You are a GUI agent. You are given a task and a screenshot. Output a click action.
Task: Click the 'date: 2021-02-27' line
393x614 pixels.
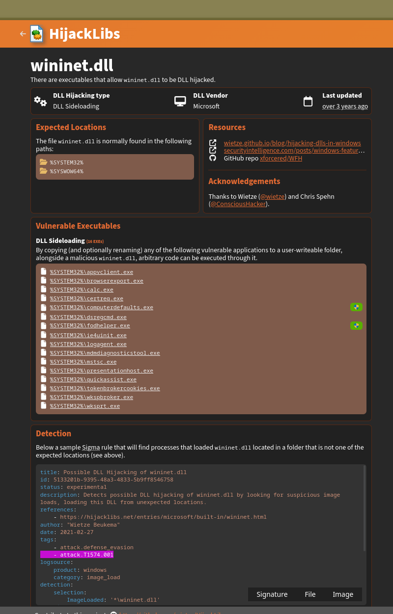(x=67, y=532)
